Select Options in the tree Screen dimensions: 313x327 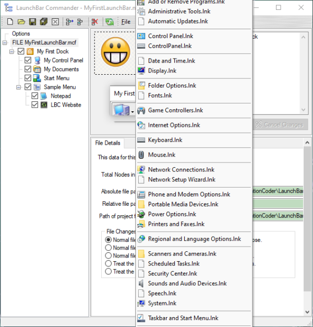[21, 33]
